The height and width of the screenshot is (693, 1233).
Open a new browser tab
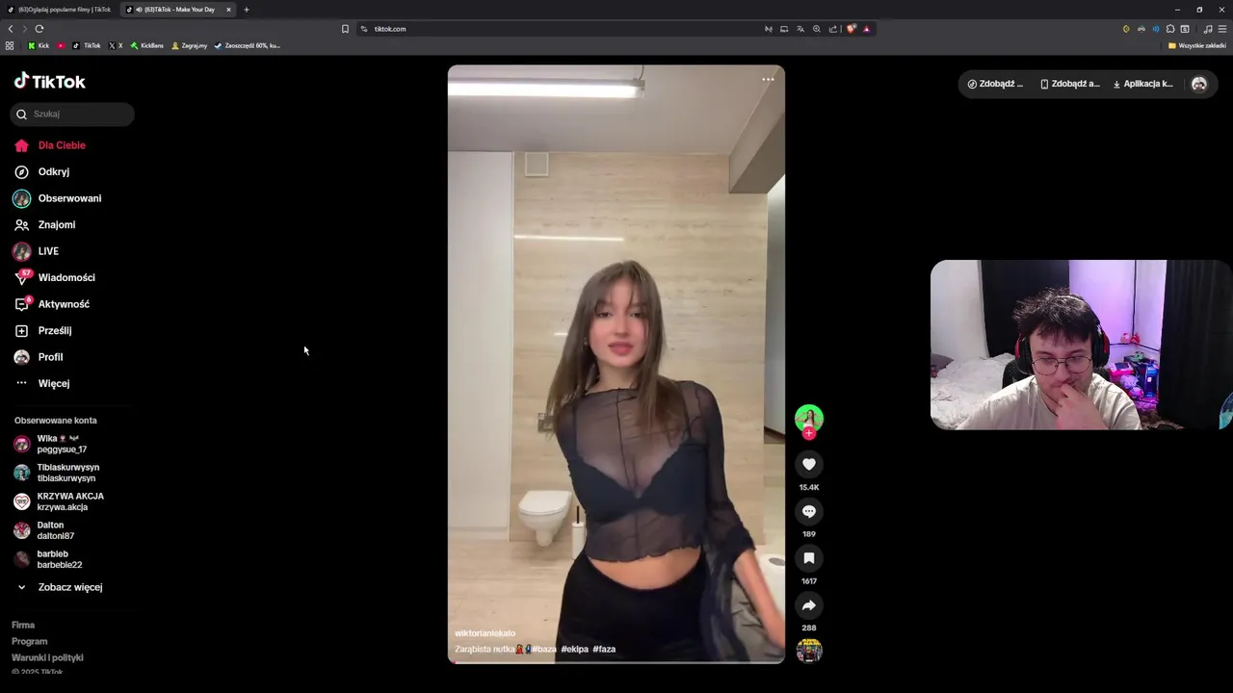coord(247,10)
